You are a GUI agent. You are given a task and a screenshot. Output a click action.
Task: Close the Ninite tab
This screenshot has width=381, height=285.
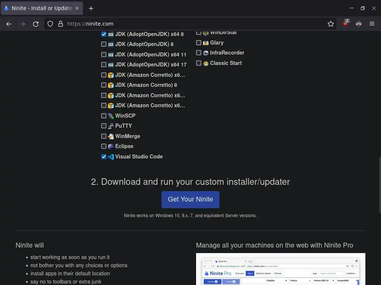pos(77,8)
